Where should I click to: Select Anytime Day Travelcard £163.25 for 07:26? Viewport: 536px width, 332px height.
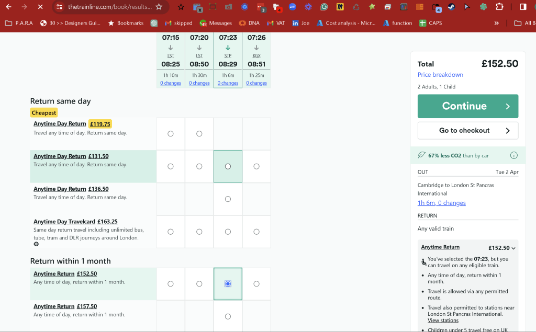[x=256, y=232]
